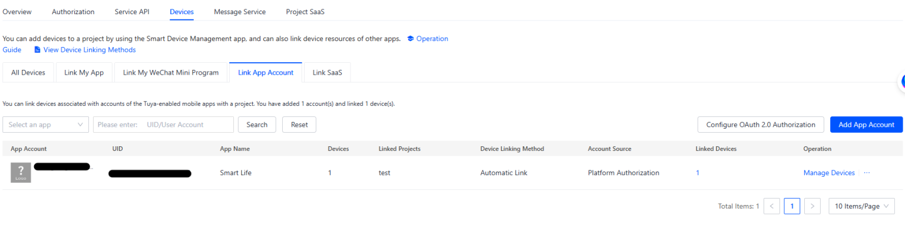Click the app logo placeholder thumbnail
Viewport: 905px width, 242px height.
click(x=21, y=173)
